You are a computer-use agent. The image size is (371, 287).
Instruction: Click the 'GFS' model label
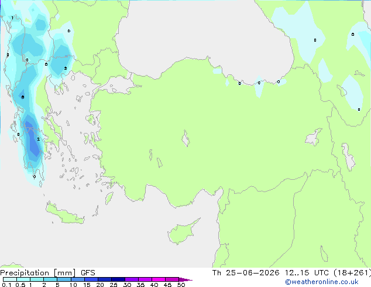coord(88,273)
